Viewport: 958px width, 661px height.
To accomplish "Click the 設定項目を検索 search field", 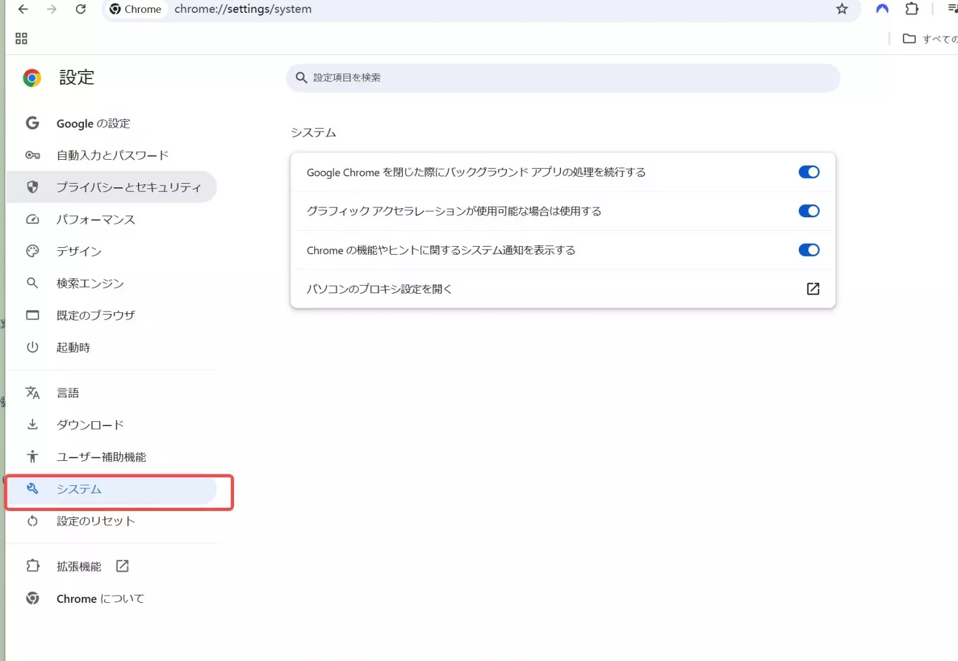I will click(x=563, y=78).
